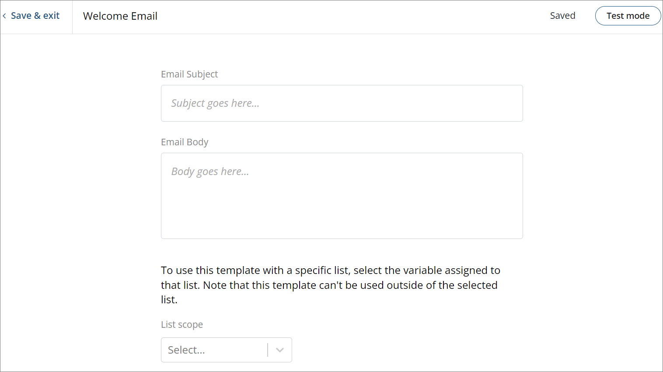This screenshot has width=663, height=372.
Task: Click the Subject goes here placeholder
Action: pos(215,103)
